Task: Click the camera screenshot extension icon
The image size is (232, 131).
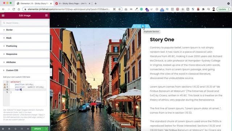Action: 126,9
